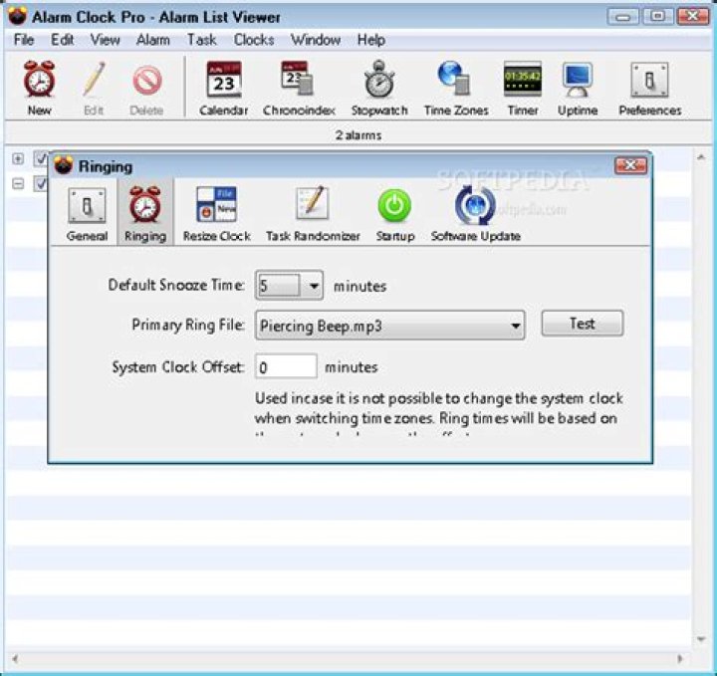The height and width of the screenshot is (676, 717).
Task: Test the primary ring file
Action: [583, 324]
